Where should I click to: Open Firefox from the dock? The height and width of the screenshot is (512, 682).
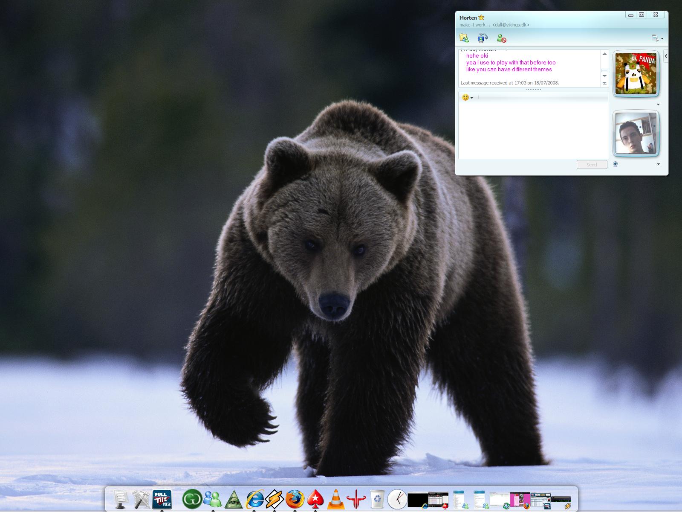point(295,499)
